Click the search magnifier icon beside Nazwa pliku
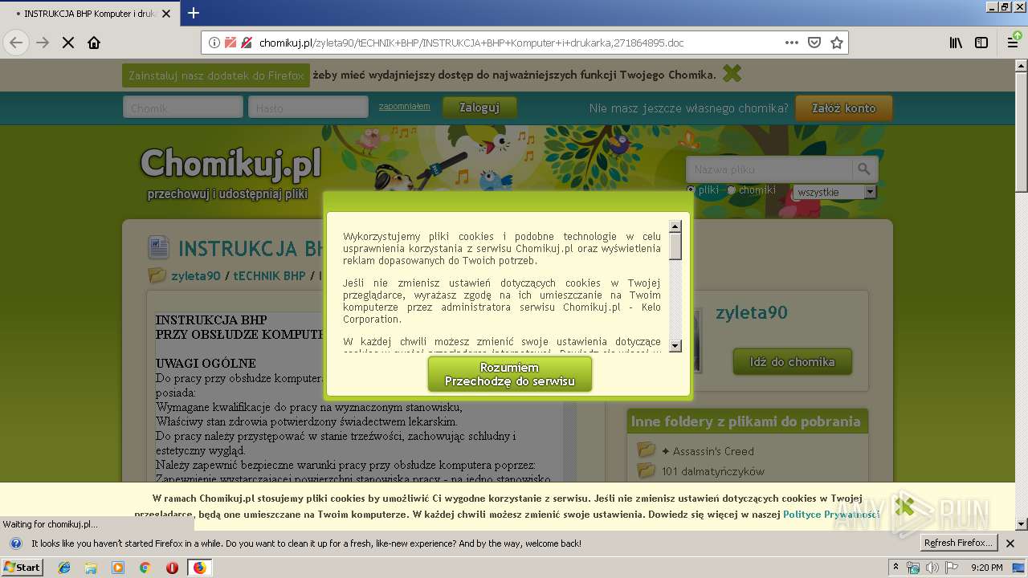Screen dimensions: 1028x578 point(864,169)
